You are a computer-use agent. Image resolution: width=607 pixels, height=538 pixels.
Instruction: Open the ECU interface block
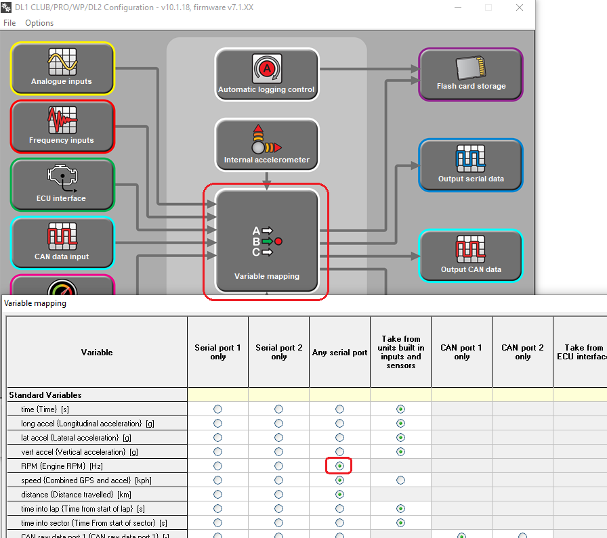tap(62, 185)
